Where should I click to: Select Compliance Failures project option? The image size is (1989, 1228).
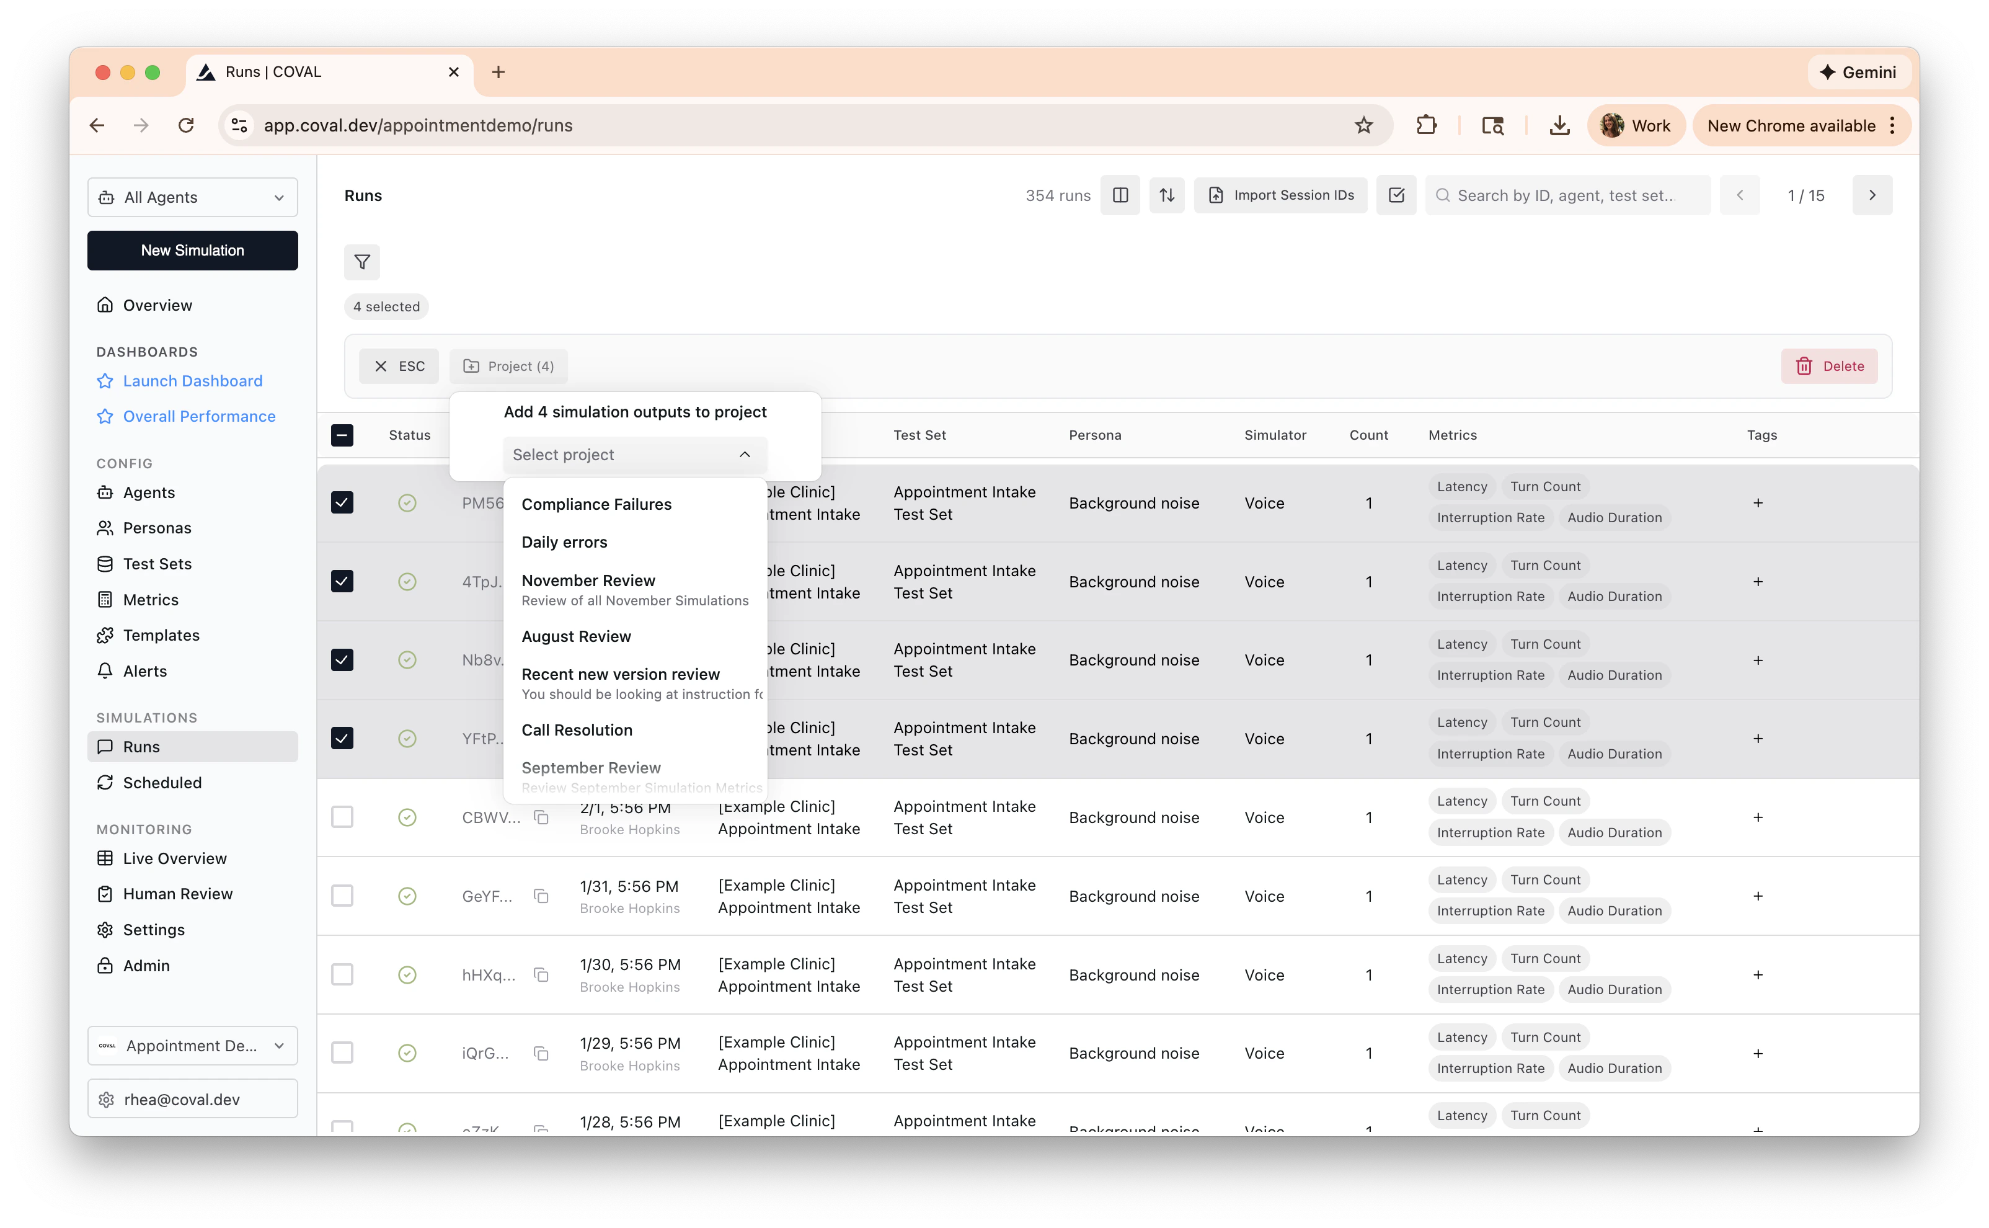(x=596, y=504)
